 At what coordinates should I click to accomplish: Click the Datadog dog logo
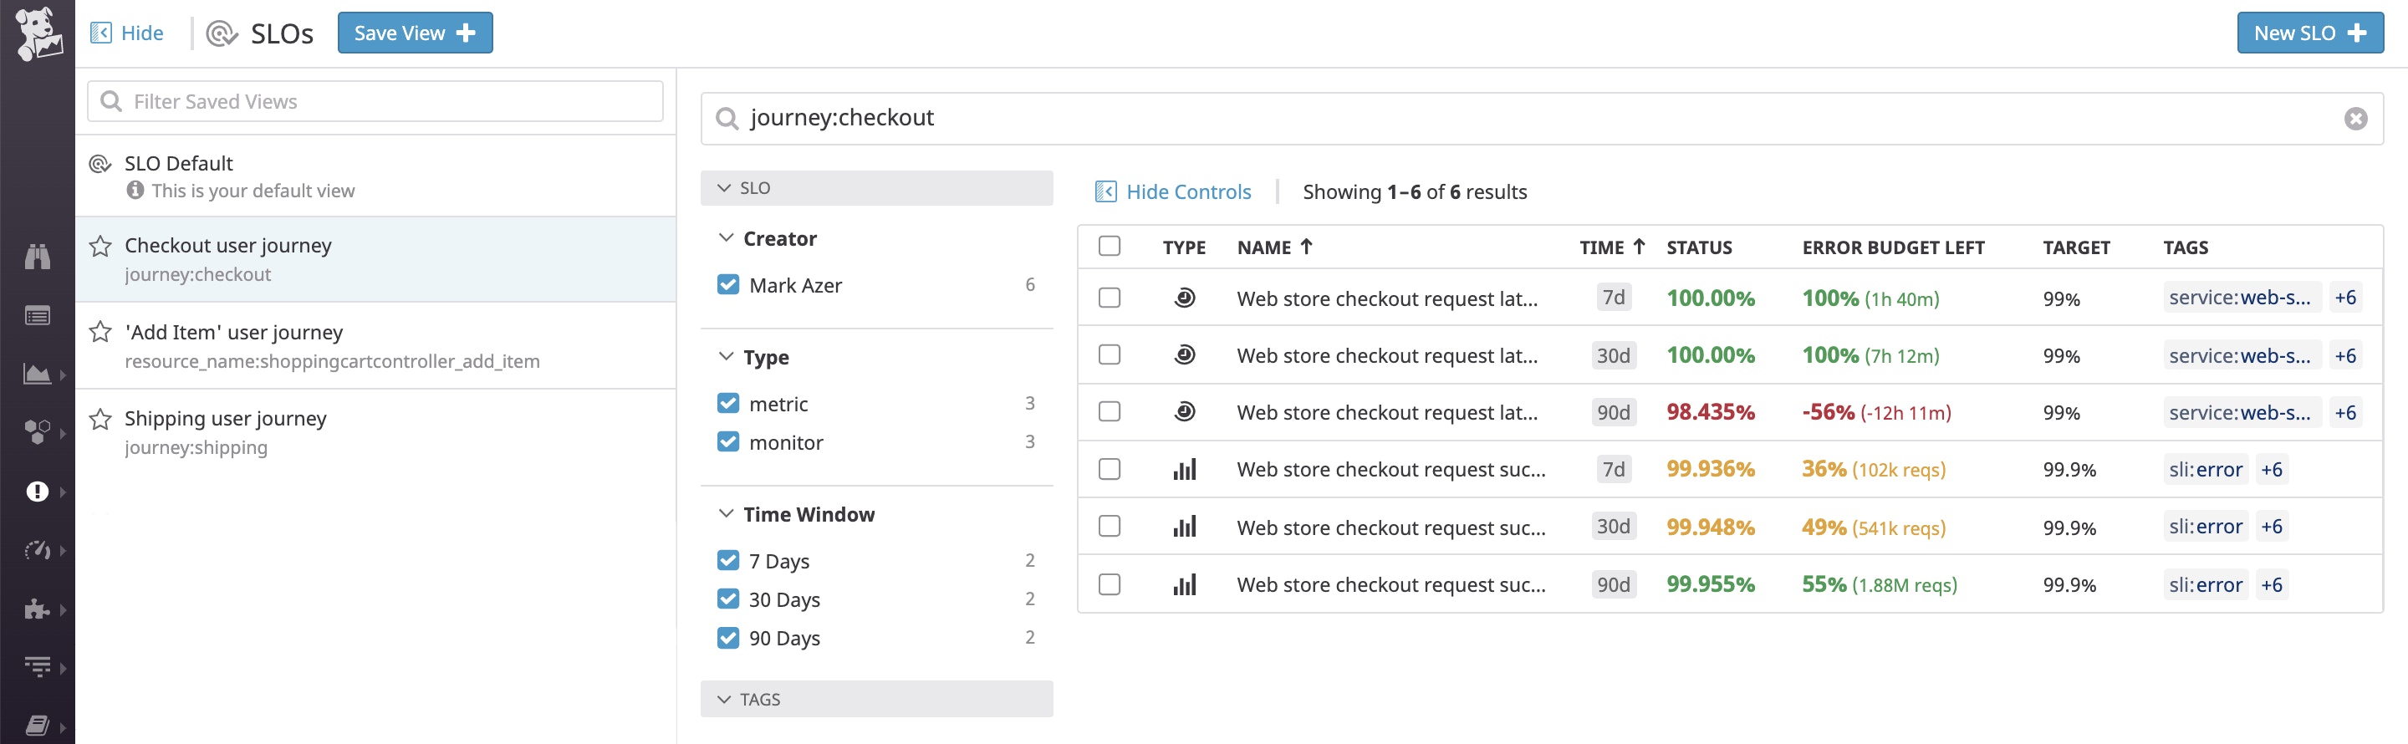(x=38, y=33)
